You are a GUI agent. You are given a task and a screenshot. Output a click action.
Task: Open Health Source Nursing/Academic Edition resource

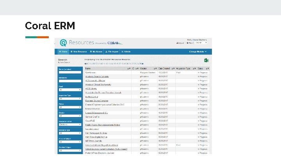(103, 125)
